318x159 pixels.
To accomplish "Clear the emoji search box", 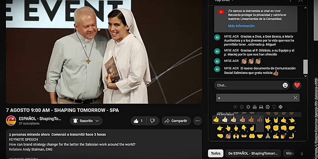I will click(295, 98).
